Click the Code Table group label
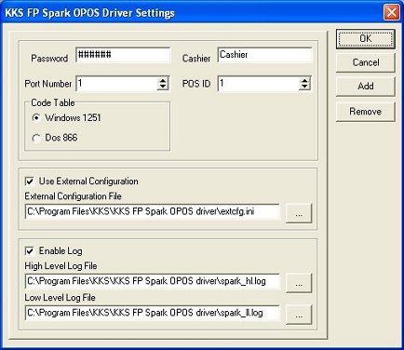404x350 pixels. [x=53, y=102]
